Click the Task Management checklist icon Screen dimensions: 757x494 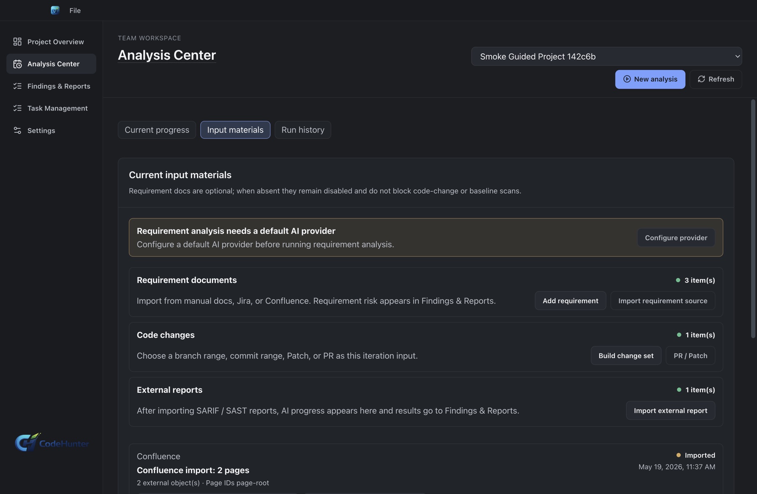17,108
